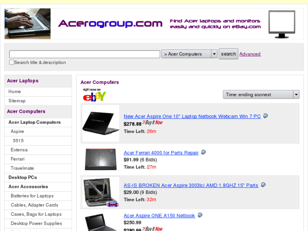This screenshot has width=308, height=231.
Task: Click the Acerogroup.com logo text
Action: (110, 24)
